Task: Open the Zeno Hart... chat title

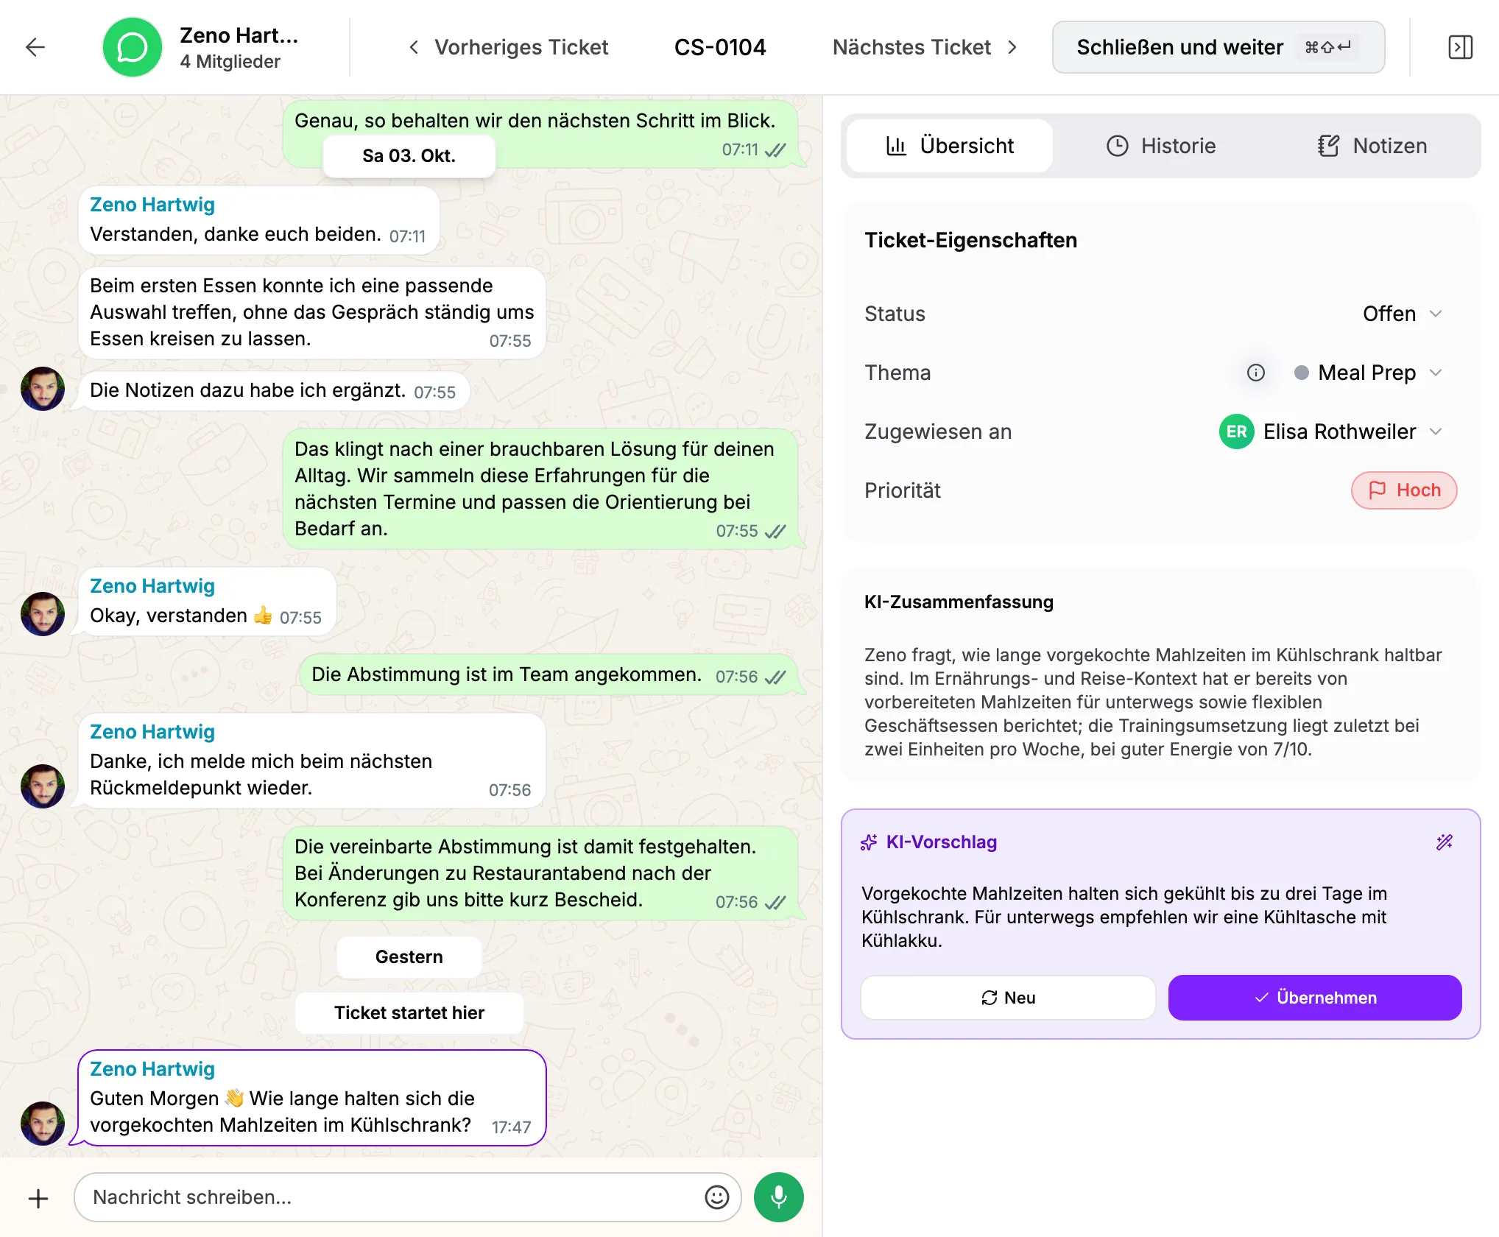Action: [x=239, y=35]
